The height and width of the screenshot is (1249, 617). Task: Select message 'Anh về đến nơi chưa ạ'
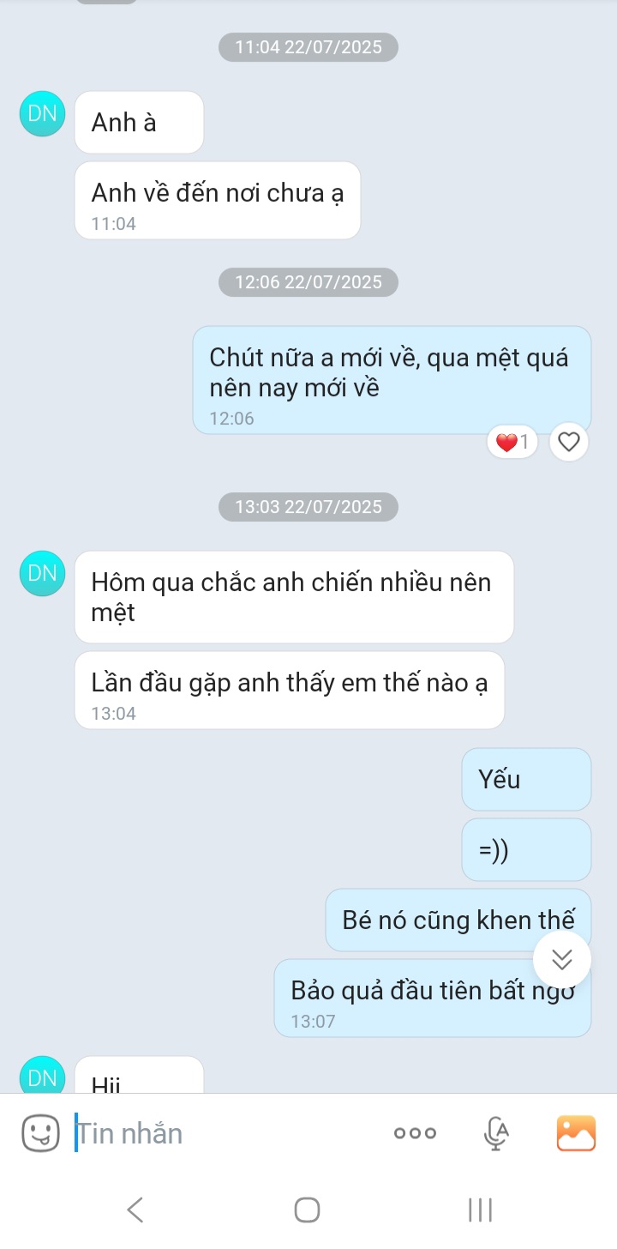[217, 201]
